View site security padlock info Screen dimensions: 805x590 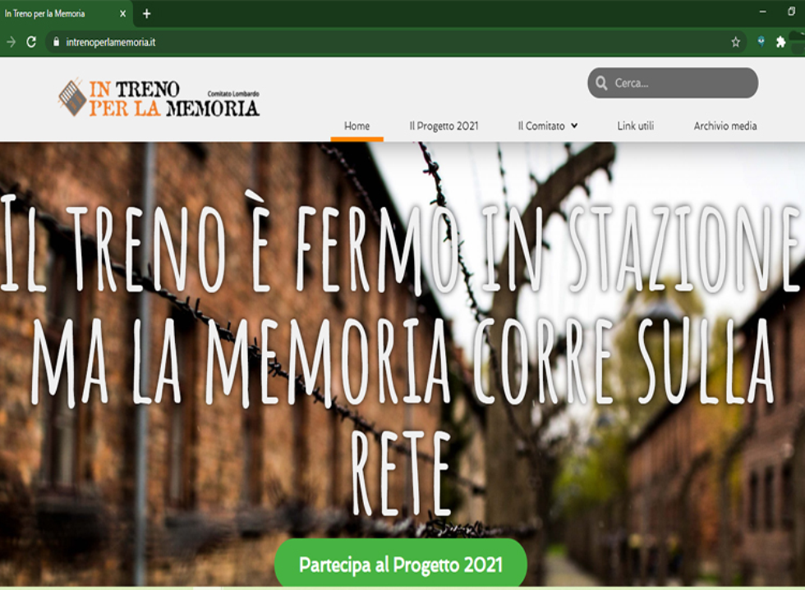click(57, 42)
